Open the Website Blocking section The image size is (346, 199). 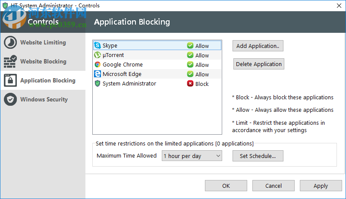coord(43,61)
